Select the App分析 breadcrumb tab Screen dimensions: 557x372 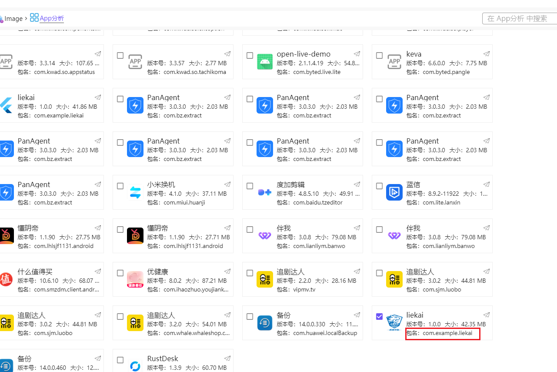point(52,18)
